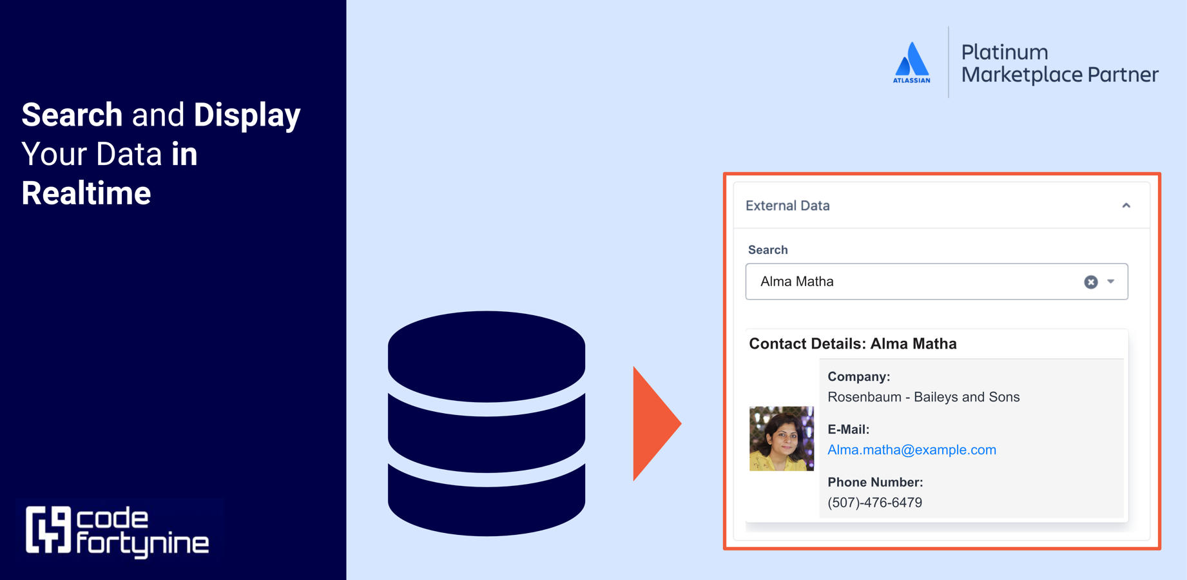Open the search dropdown arrow
Viewport: 1187px width, 580px height.
coord(1110,282)
